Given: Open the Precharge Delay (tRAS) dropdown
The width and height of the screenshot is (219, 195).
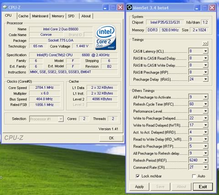Looking at the screenshot, I should 205,79.
